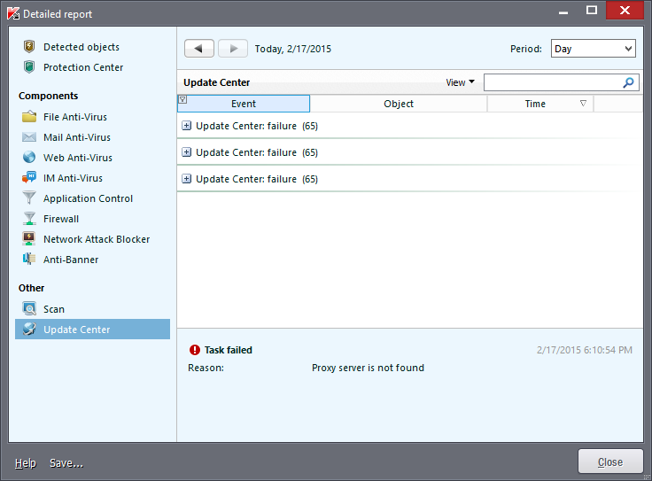Select Update Center in sidebar
The height and width of the screenshot is (481, 652).
coord(92,330)
